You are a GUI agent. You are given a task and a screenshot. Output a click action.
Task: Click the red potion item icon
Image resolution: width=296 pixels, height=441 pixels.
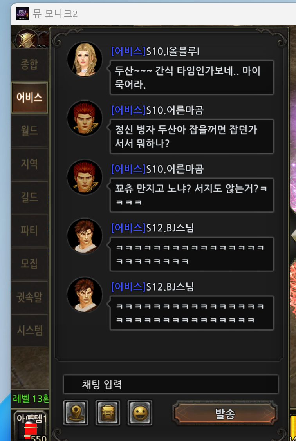[x=31, y=428]
